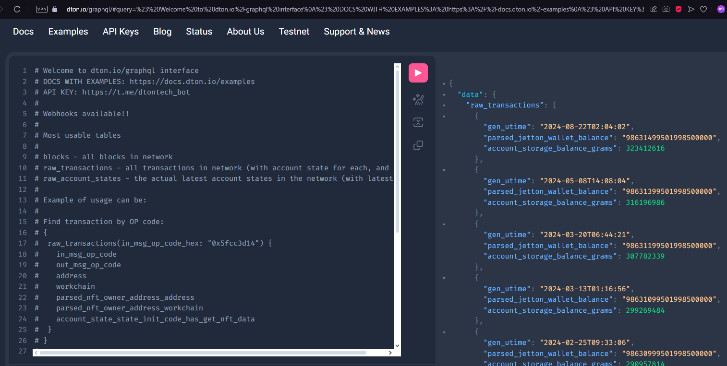Collapse the first transaction result object
Image resolution: width=727 pixels, height=366 pixels.
pyautogui.click(x=444, y=116)
